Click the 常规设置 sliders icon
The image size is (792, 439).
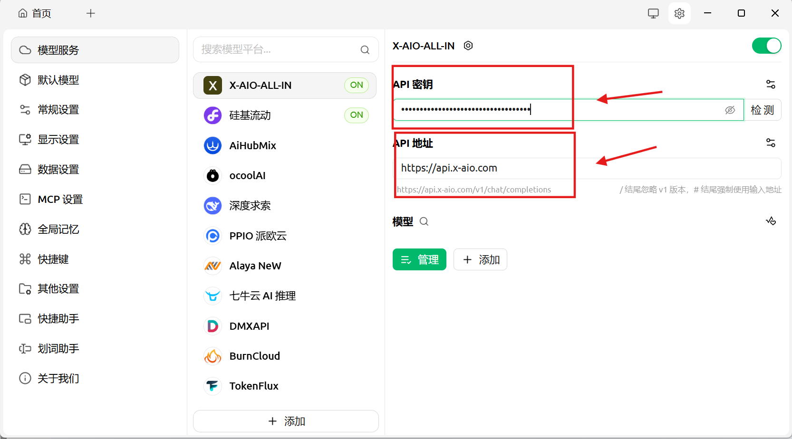[x=25, y=110]
